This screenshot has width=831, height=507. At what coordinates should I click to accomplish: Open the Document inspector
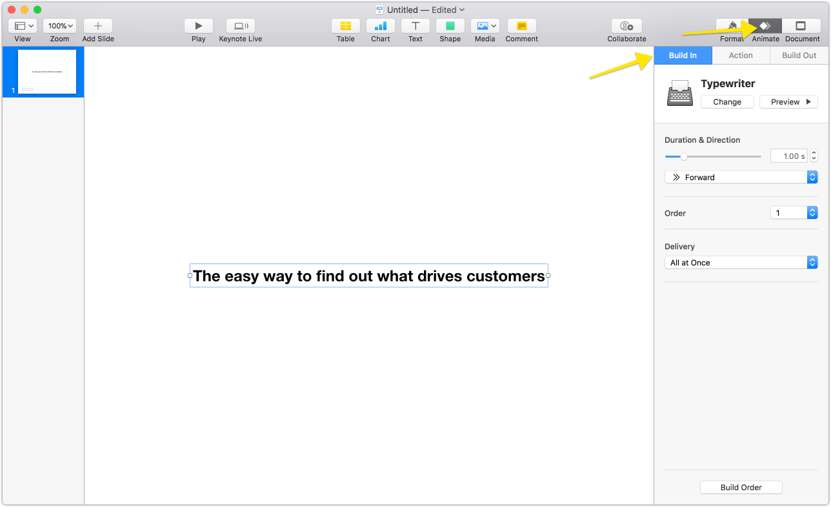(801, 26)
